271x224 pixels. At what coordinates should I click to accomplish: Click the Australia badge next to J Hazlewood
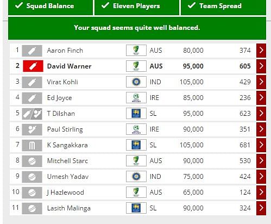[x=136, y=192]
